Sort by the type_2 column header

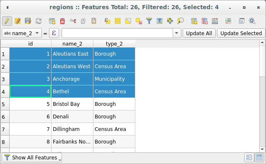point(114,44)
